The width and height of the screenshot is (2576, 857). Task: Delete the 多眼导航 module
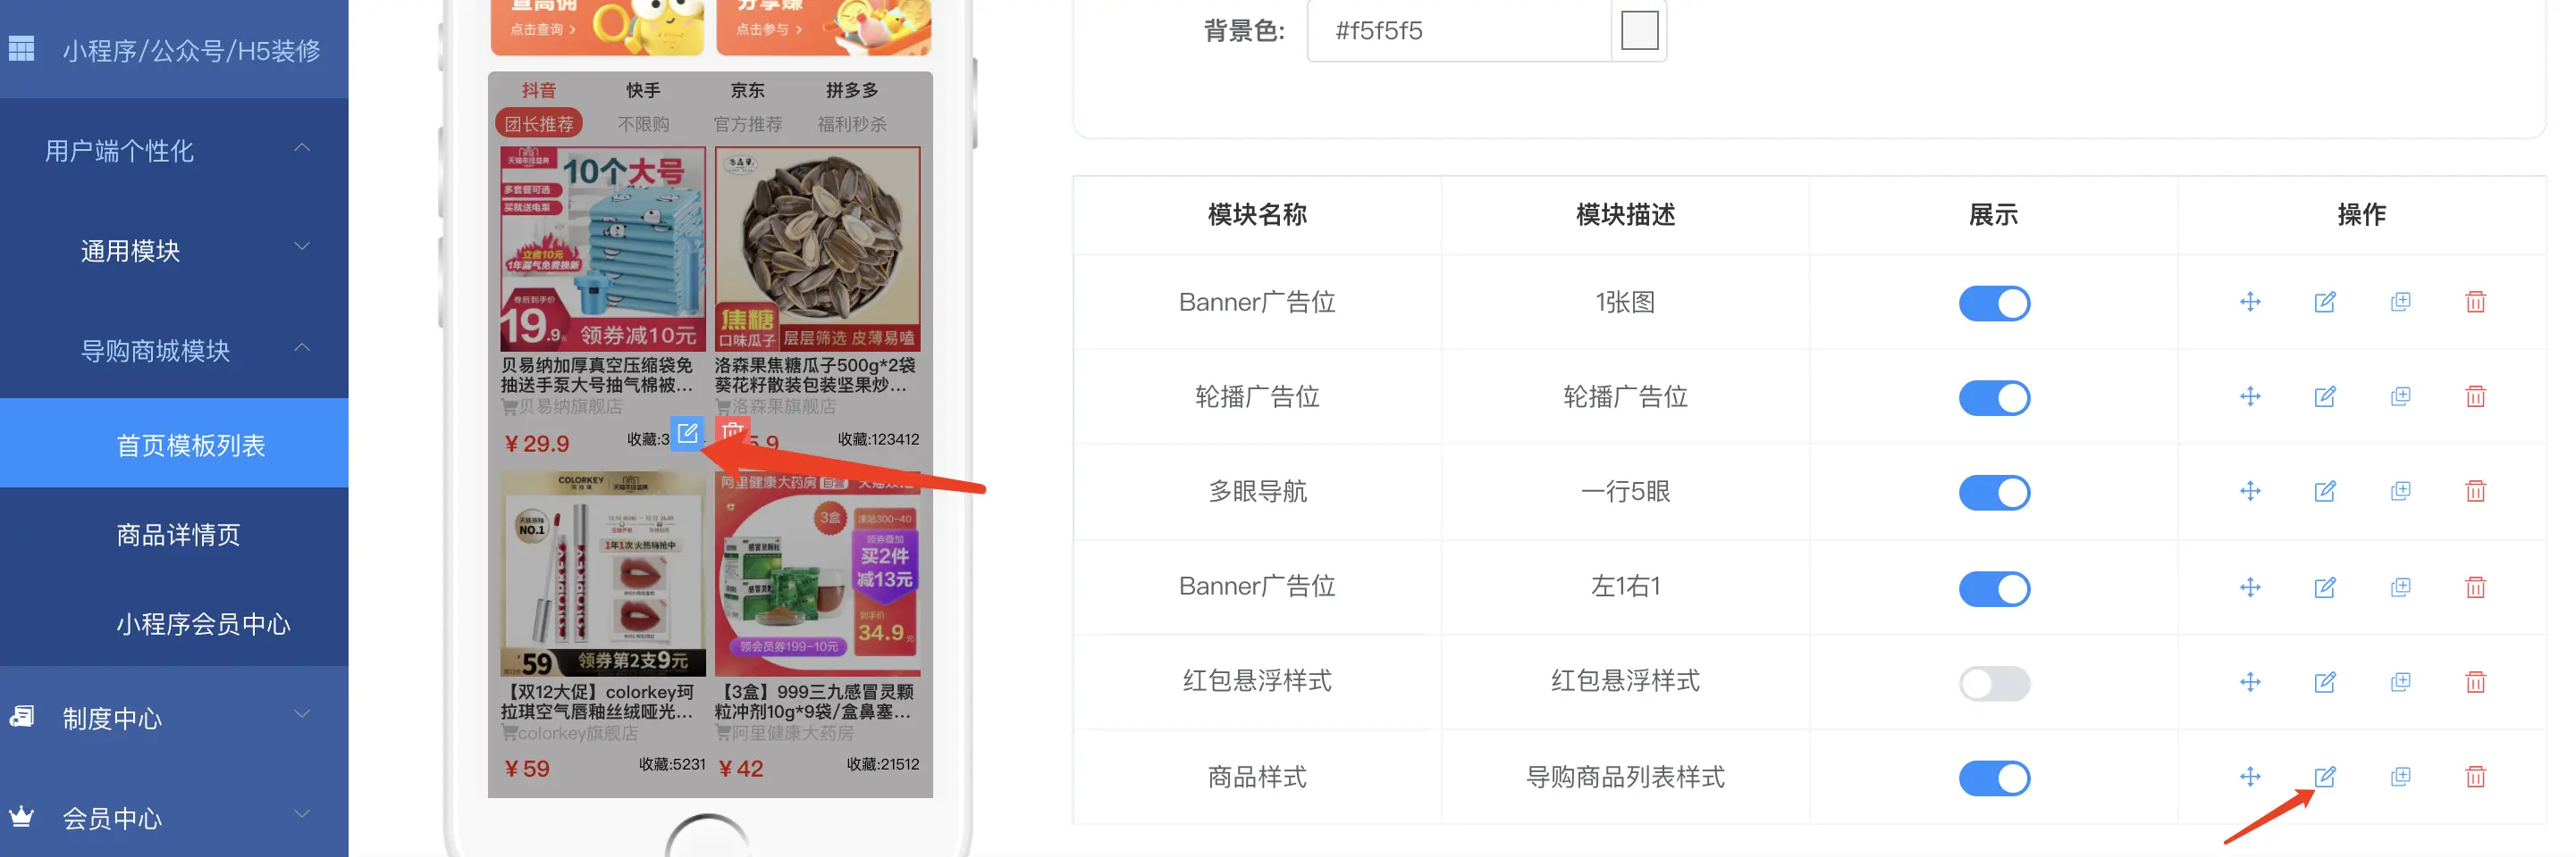(2475, 491)
